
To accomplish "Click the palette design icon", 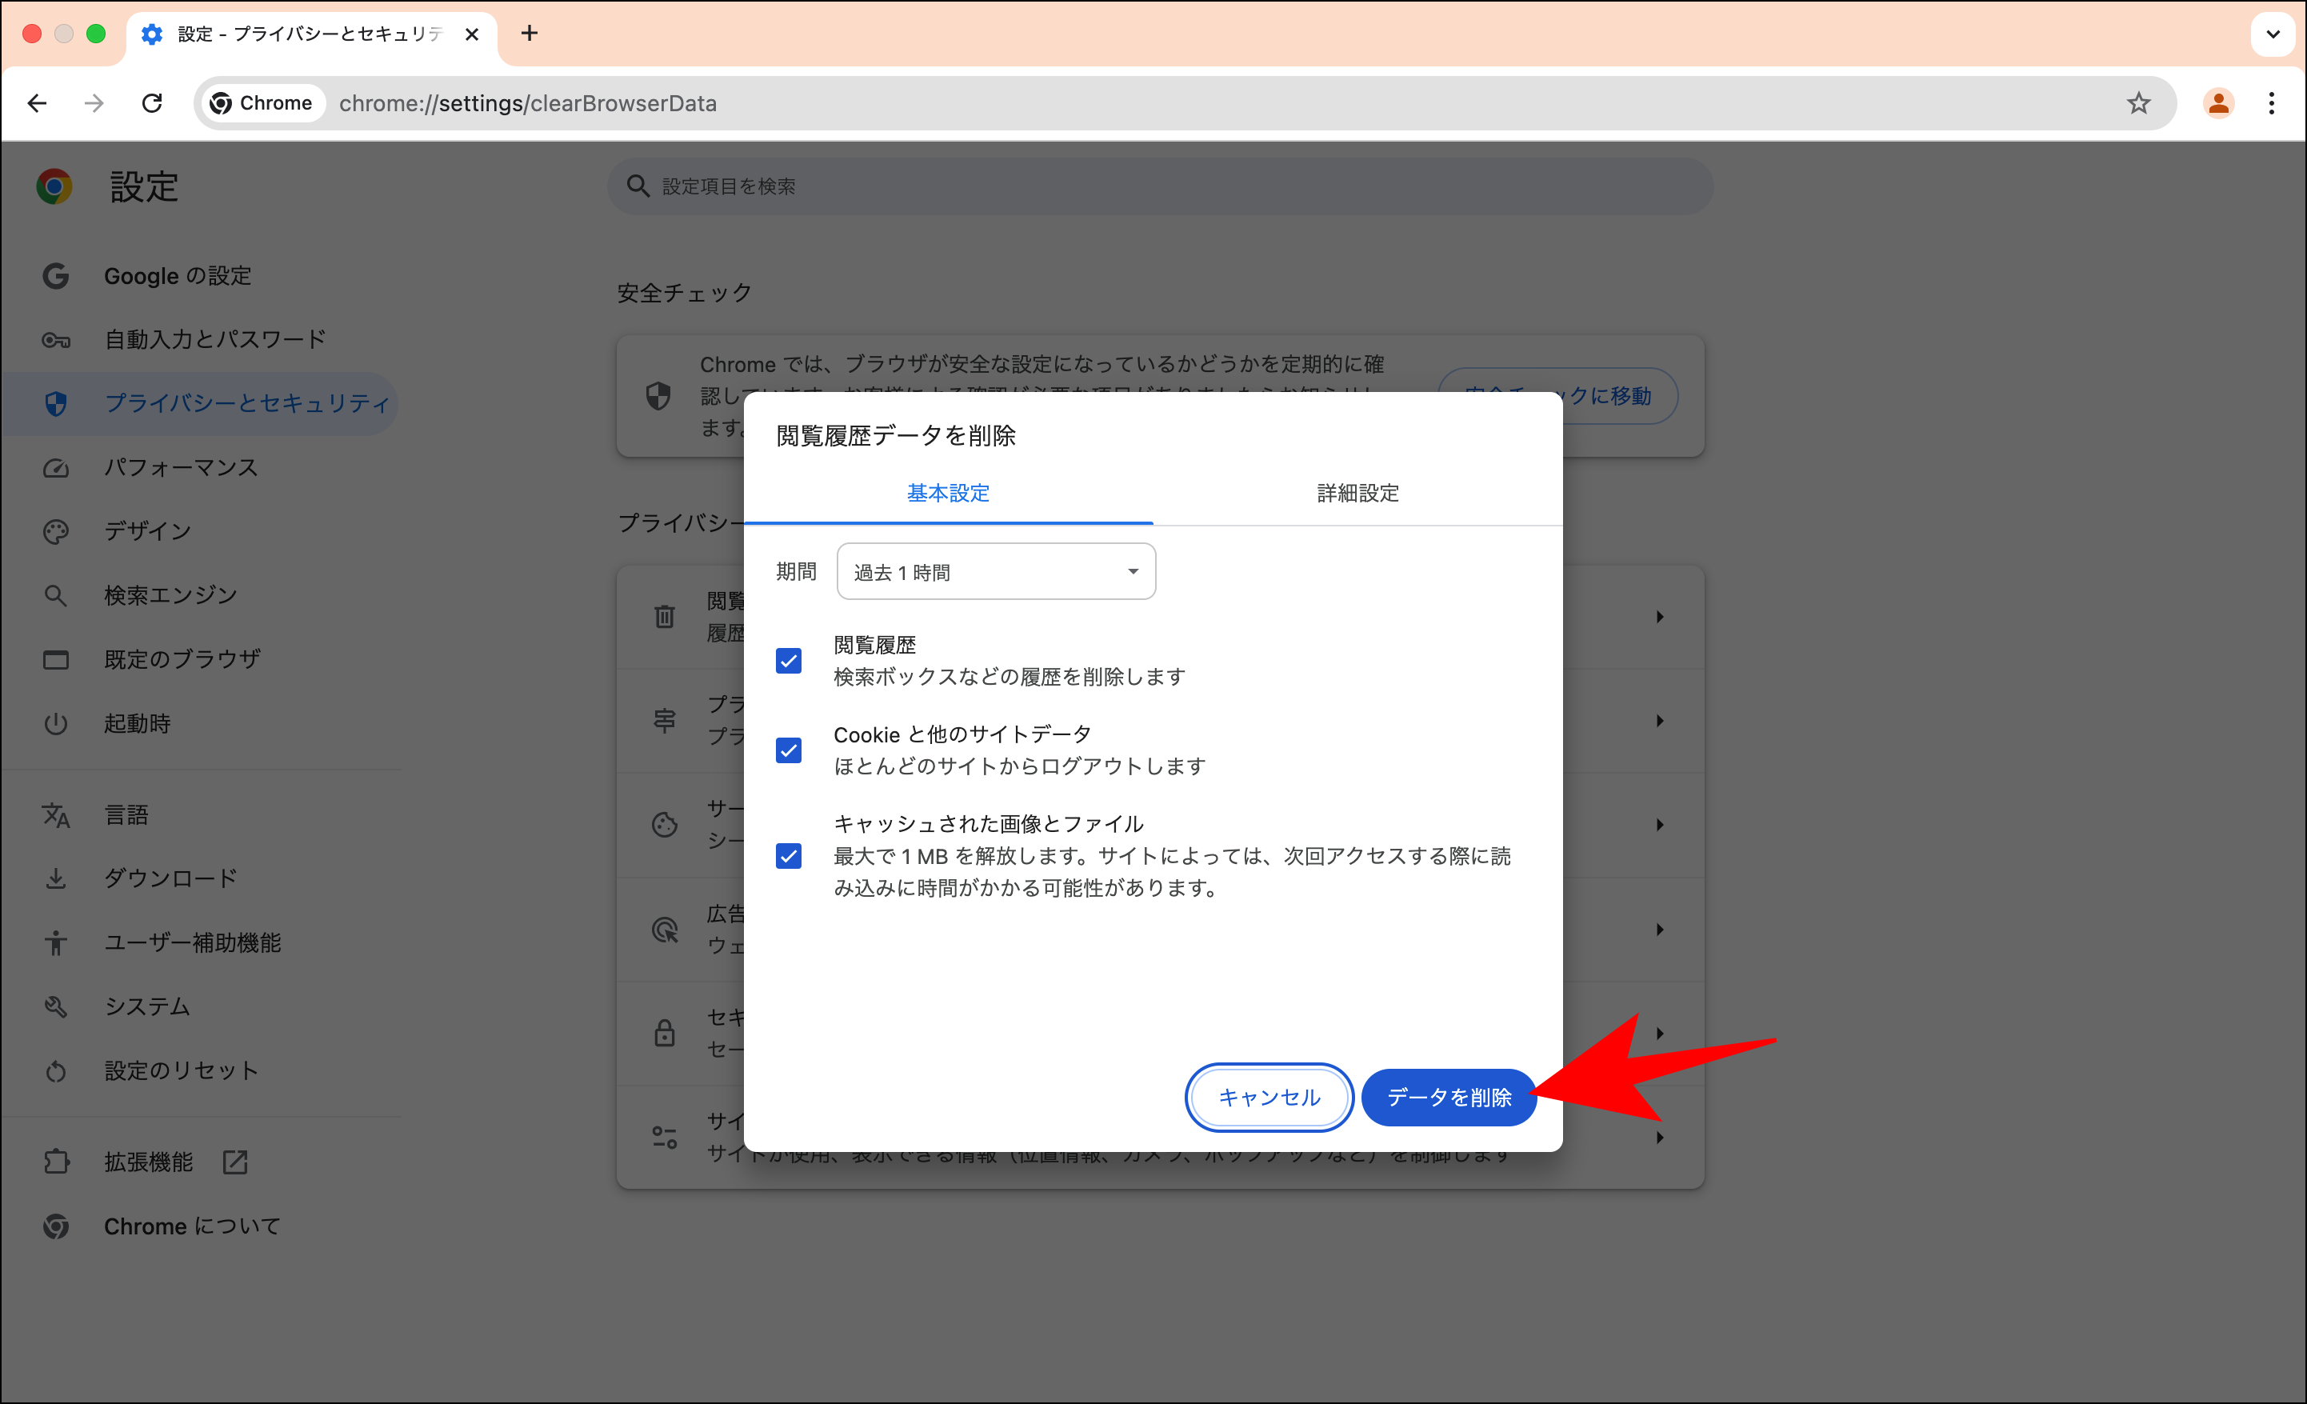I will [x=55, y=531].
